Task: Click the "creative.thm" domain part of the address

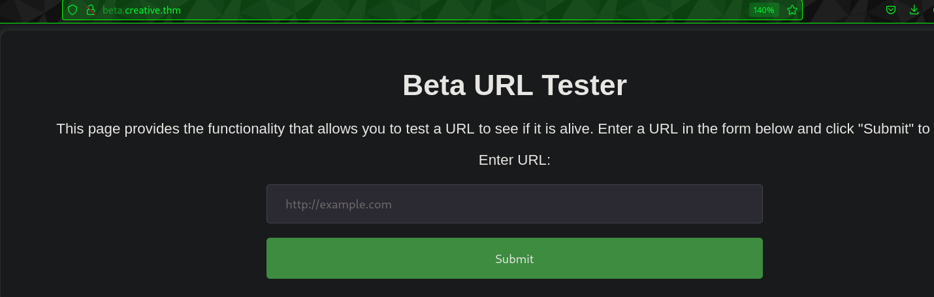Action: click(153, 10)
